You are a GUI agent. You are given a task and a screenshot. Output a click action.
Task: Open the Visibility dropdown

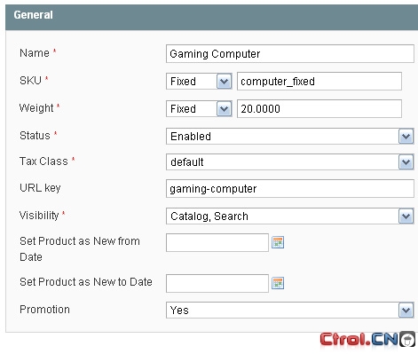[289, 216]
